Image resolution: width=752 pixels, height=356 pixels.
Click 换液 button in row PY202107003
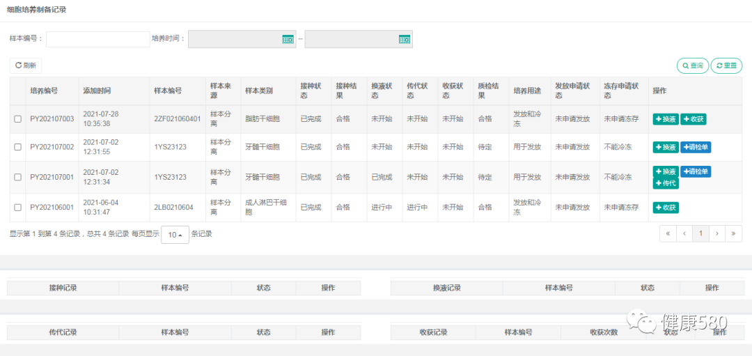[666, 119]
